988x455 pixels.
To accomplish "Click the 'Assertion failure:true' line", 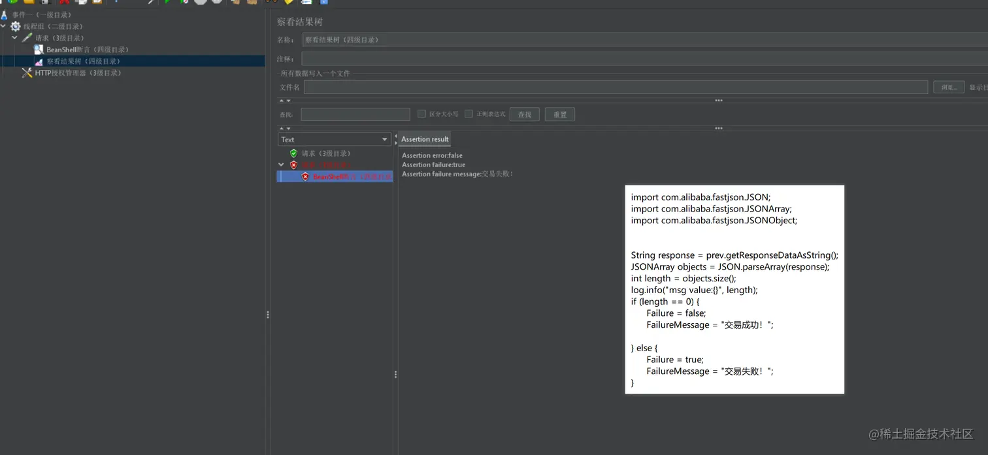I will [x=433, y=165].
